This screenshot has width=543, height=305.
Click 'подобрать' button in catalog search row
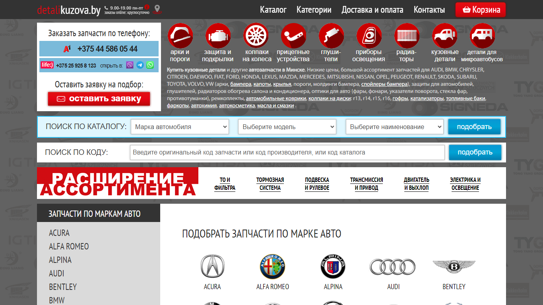[474, 127]
